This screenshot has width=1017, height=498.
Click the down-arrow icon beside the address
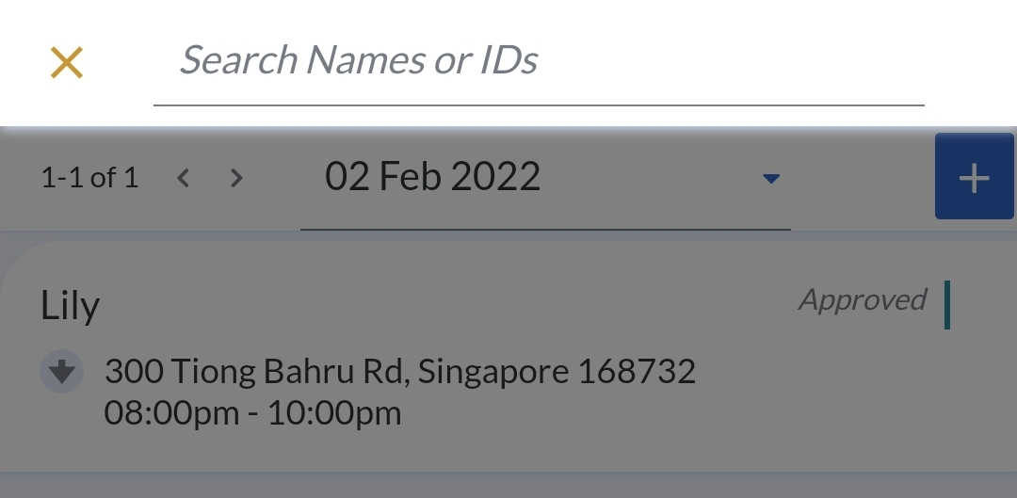(x=61, y=372)
